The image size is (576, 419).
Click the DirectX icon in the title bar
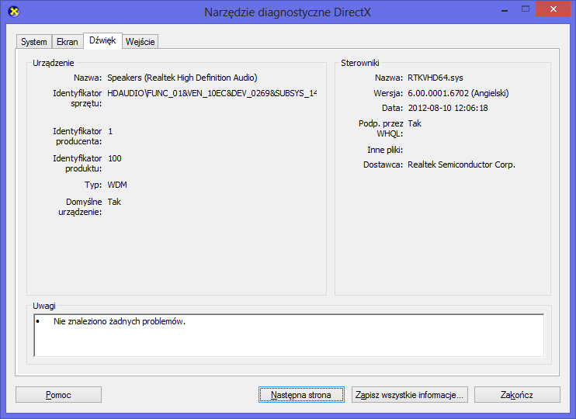coord(14,12)
